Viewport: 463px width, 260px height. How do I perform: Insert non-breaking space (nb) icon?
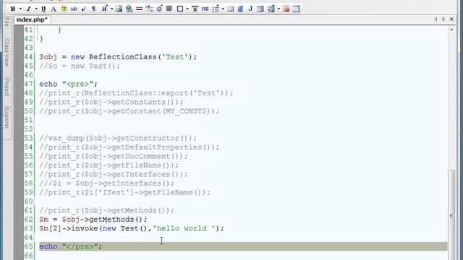pyautogui.click(x=74, y=9)
